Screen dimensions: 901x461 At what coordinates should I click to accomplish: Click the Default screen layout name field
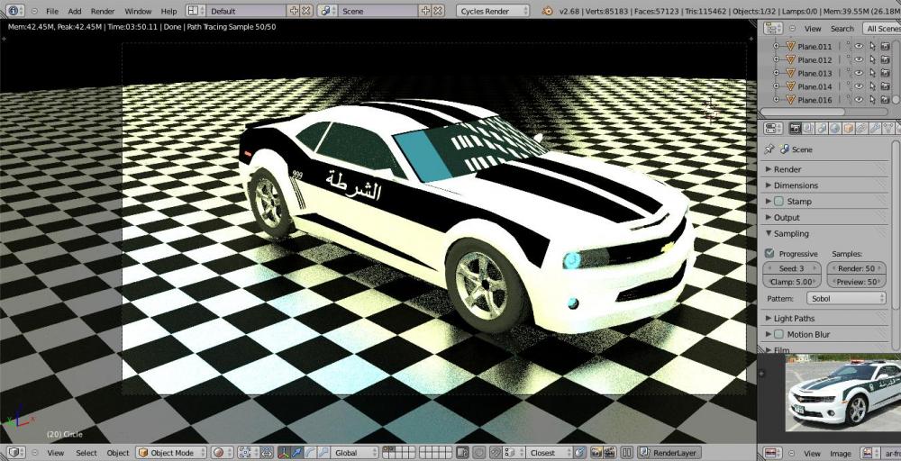pos(246,11)
